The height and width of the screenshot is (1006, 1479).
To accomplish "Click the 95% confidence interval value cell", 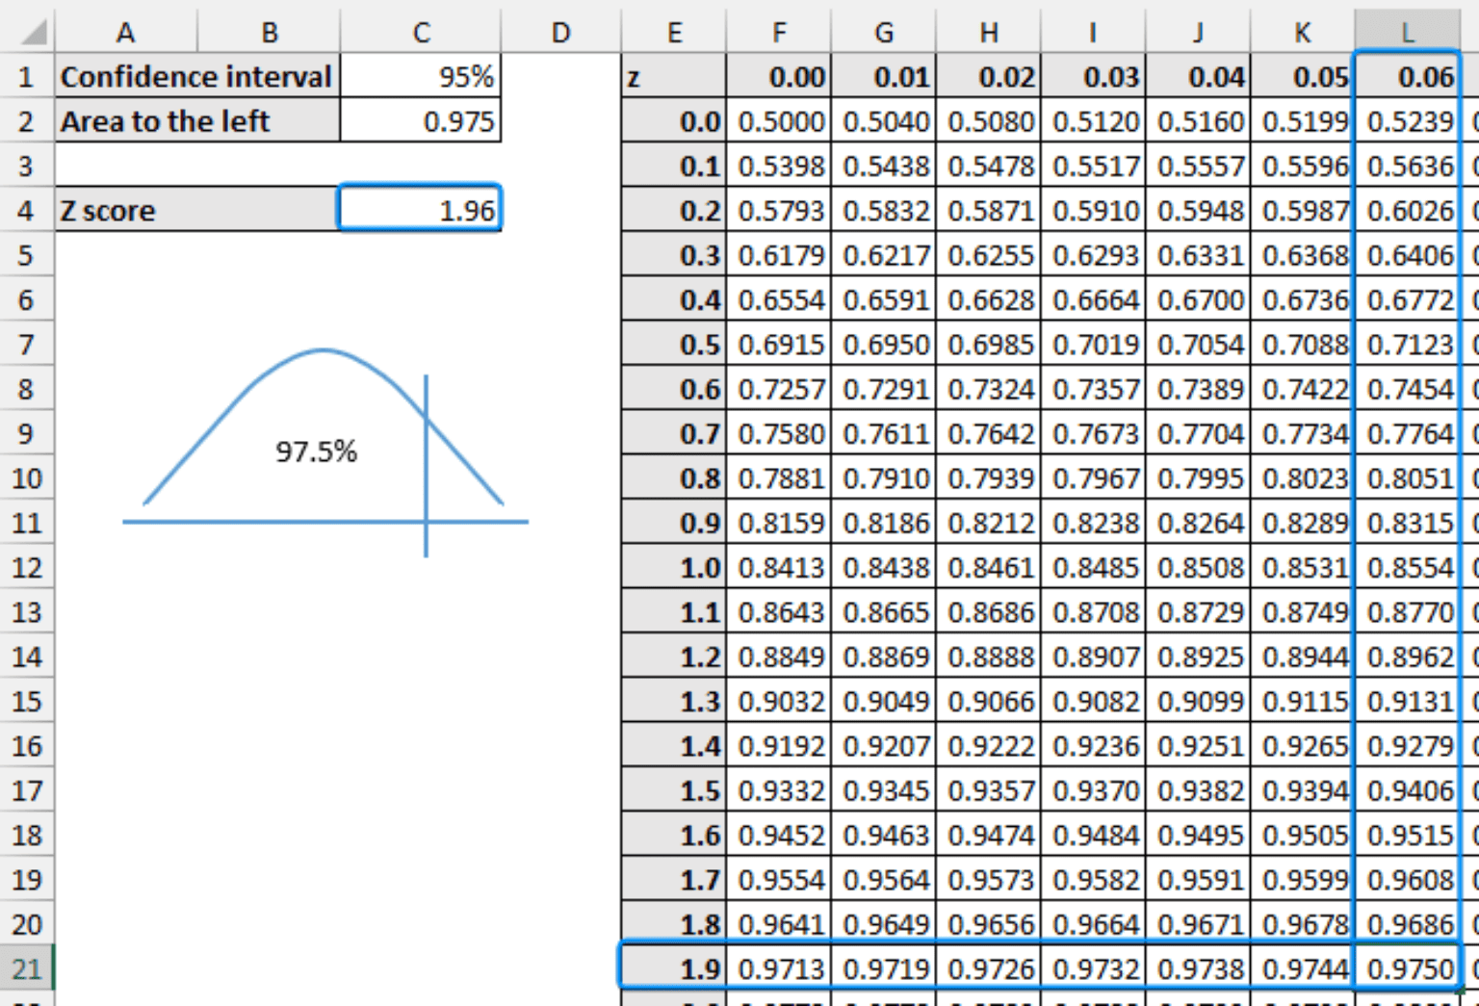I will (x=420, y=77).
